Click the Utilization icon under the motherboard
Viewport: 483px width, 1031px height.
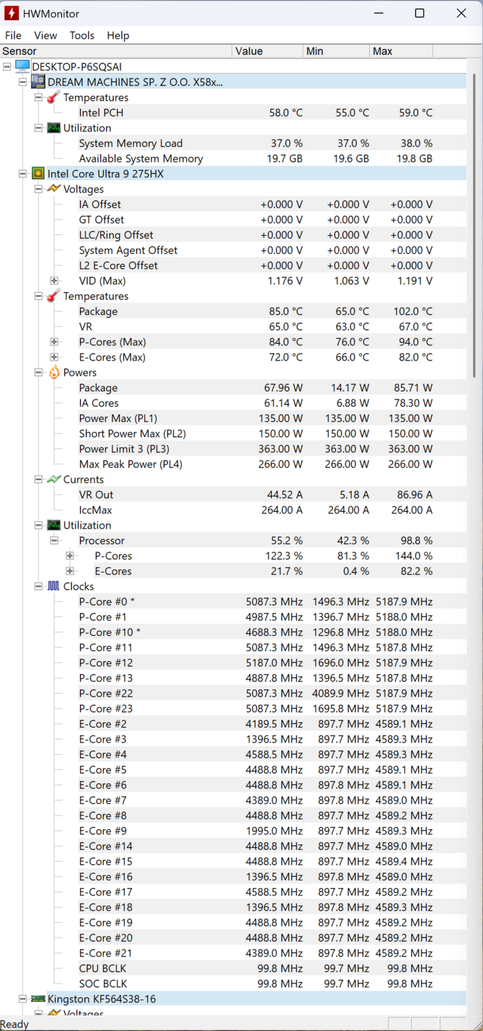[54, 128]
